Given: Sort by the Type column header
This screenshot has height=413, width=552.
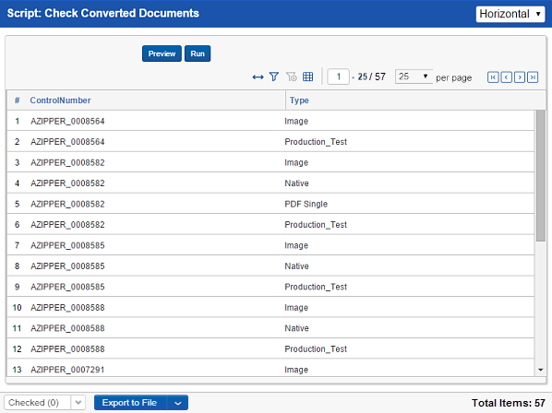Looking at the screenshot, I should [x=299, y=100].
